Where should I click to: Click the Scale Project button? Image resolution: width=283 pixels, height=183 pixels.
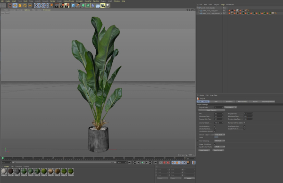211,110
